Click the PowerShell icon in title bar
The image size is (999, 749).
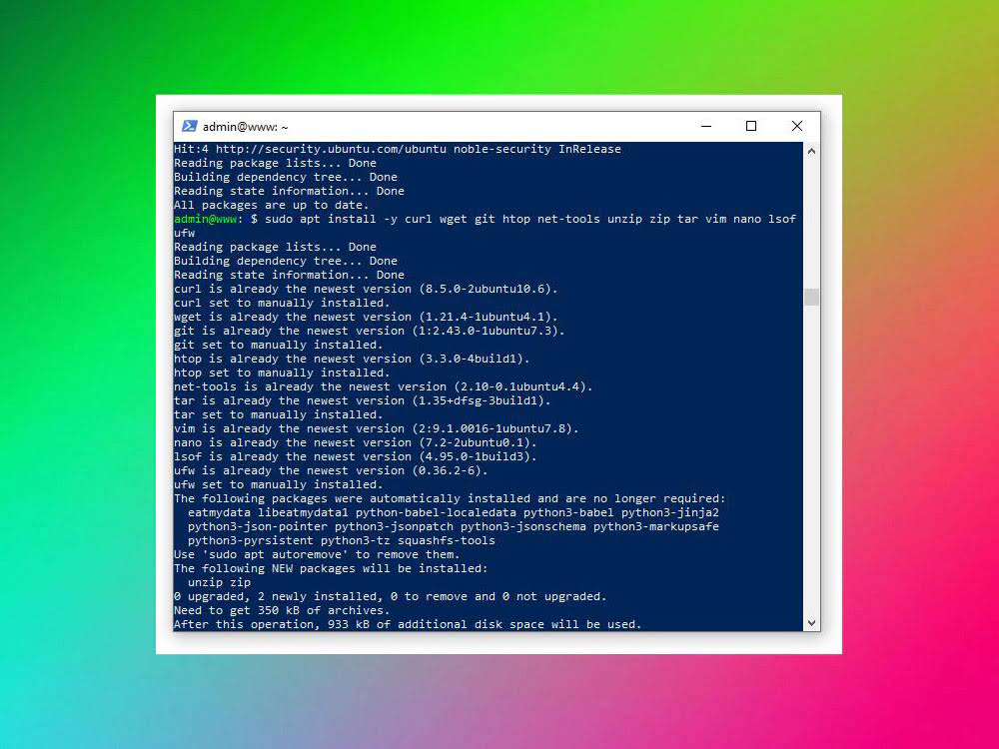click(x=189, y=126)
